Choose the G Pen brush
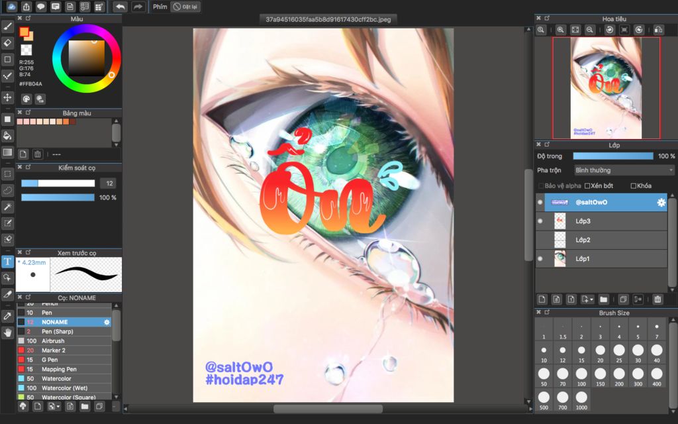 click(64, 360)
